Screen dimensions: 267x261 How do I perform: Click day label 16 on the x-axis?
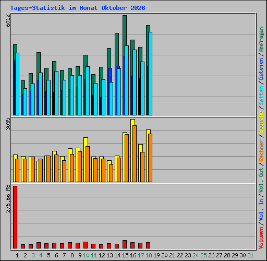point(133,255)
